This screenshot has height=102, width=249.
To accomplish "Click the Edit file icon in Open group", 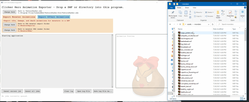I will [236, 14].
